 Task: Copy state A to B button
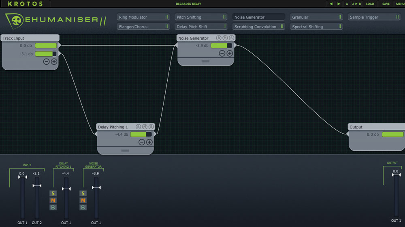(x=356, y=4)
